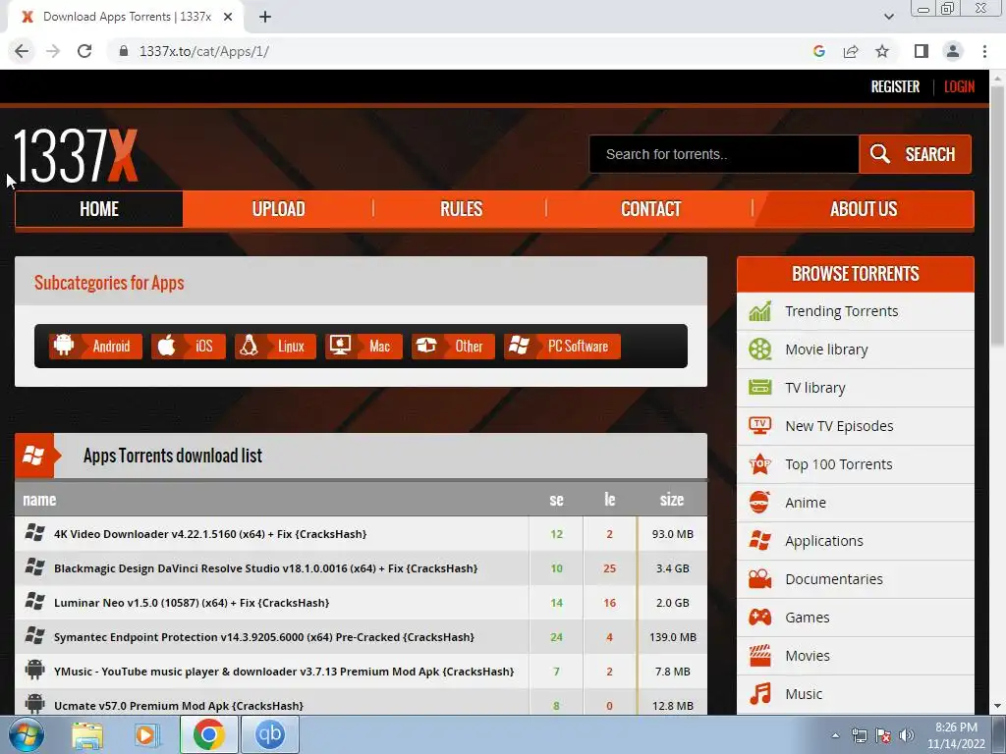Open the tab search dropdown arrow

coord(889,17)
